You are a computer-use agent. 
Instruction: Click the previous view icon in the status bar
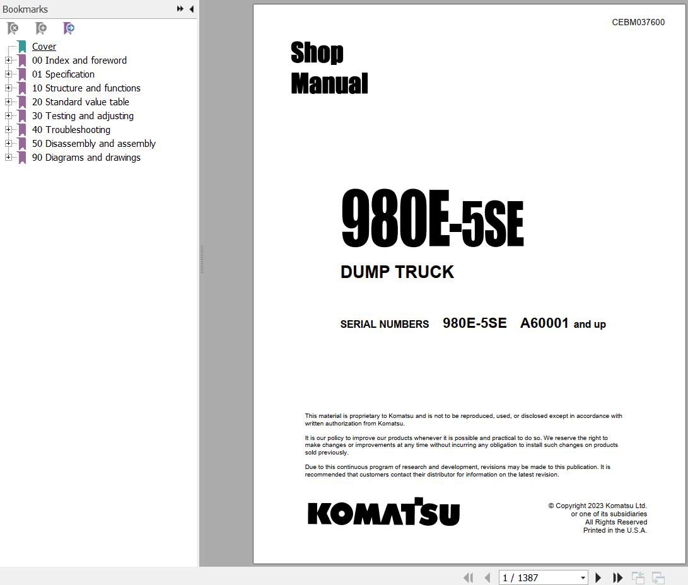click(x=638, y=577)
